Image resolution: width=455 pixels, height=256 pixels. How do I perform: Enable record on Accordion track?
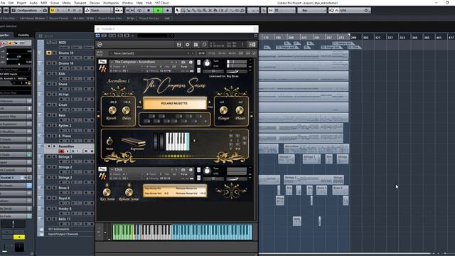click(x=61, y=151)
